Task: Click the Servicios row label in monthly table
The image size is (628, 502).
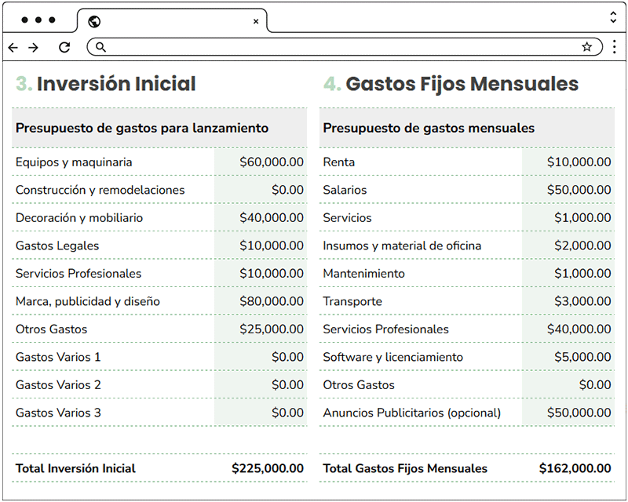Action: (347, 218)
